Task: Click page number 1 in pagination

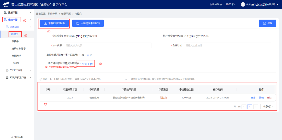Action: coord(250,107)
